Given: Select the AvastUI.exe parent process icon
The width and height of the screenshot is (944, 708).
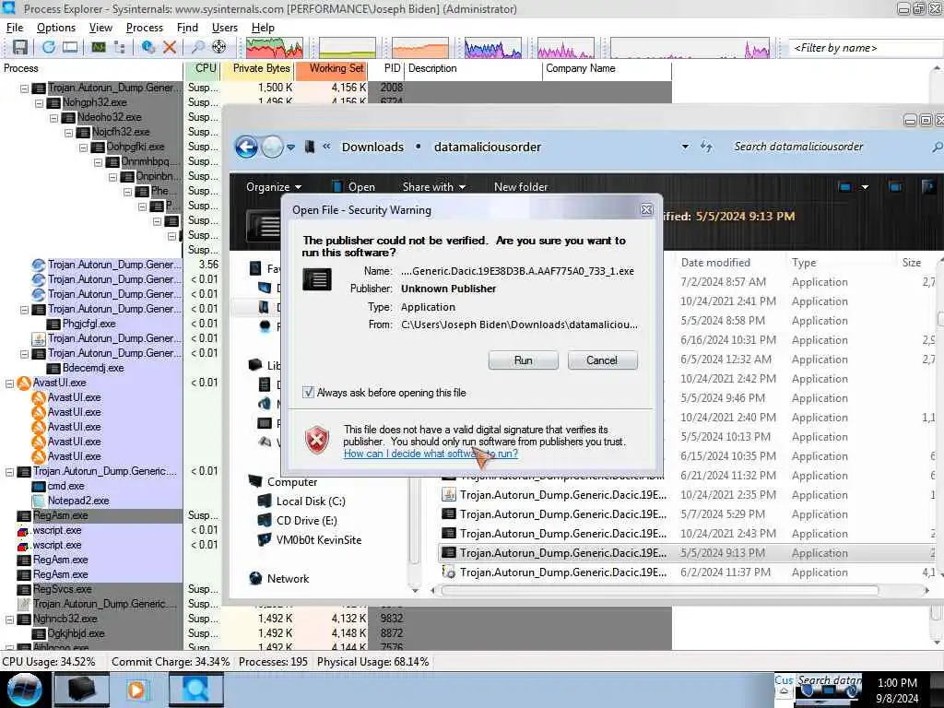Looking at the screenshot, I should [24, 383].
